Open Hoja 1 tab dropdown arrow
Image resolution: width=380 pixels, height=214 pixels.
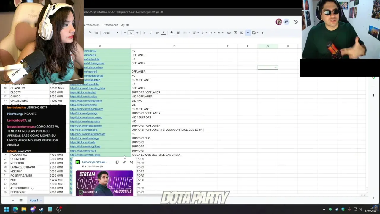click(41, 200)
